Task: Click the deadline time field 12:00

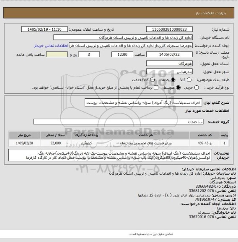Action: 122,55
